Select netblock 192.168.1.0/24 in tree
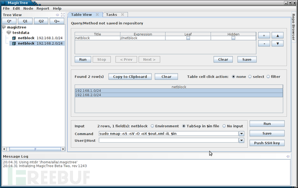Image resolution: width=298 pixels, height=188 pixels. [40, 38]
